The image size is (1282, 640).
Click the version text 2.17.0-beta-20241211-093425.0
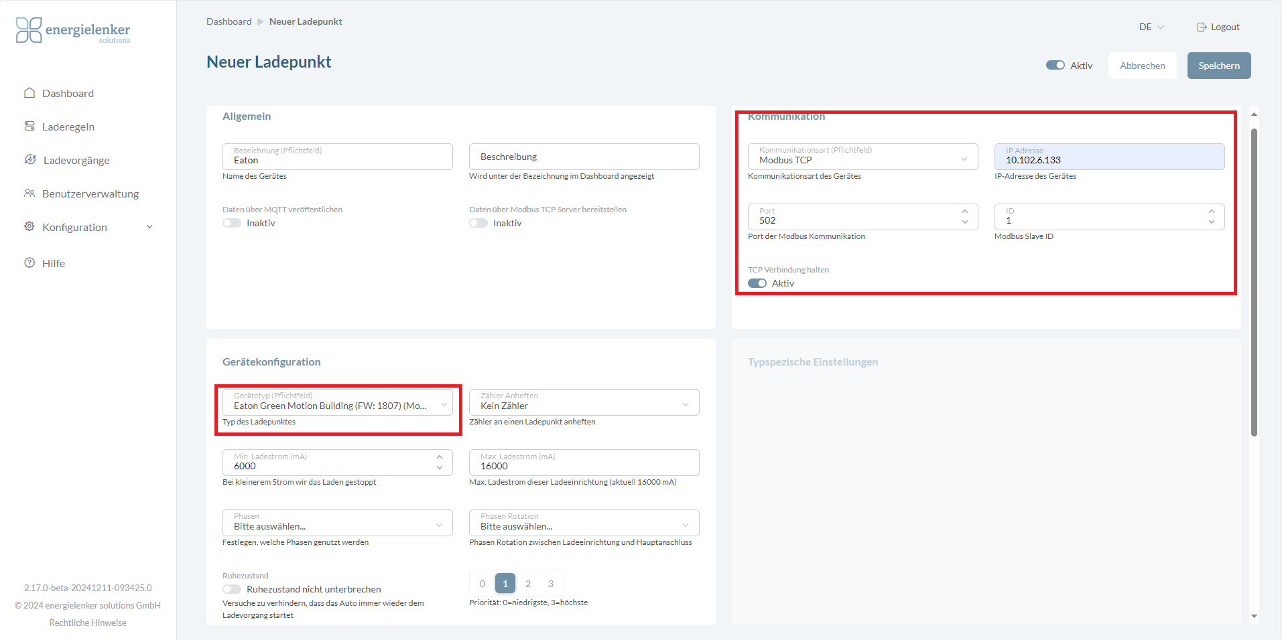click(x=88, y=588)
